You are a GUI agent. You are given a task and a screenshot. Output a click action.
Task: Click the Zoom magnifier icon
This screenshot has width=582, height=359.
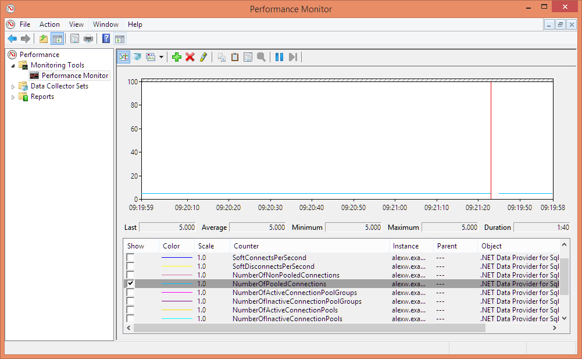261,57
